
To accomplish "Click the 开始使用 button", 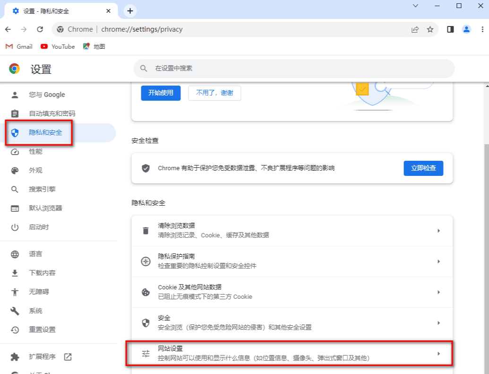I will click(x=161, y=93).
